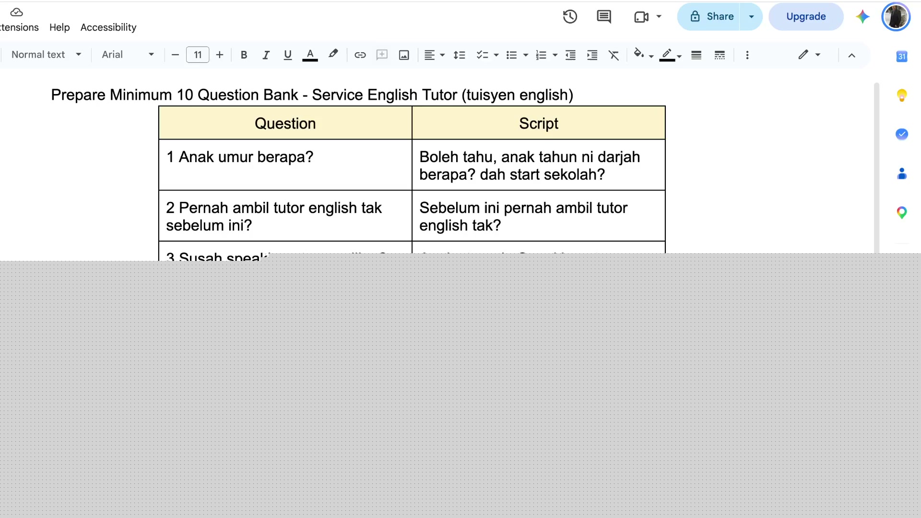Open Google Calendar side panel icon
Image resolution: width=921 pixels, height=518 pixels.
pos(902,56)
